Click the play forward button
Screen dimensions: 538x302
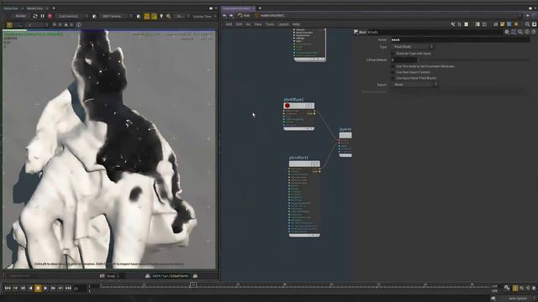click(45, 289)
